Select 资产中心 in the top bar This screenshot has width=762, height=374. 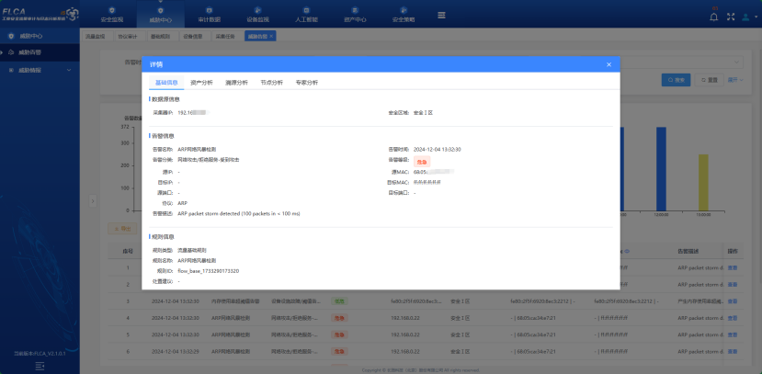pos(356,15)
